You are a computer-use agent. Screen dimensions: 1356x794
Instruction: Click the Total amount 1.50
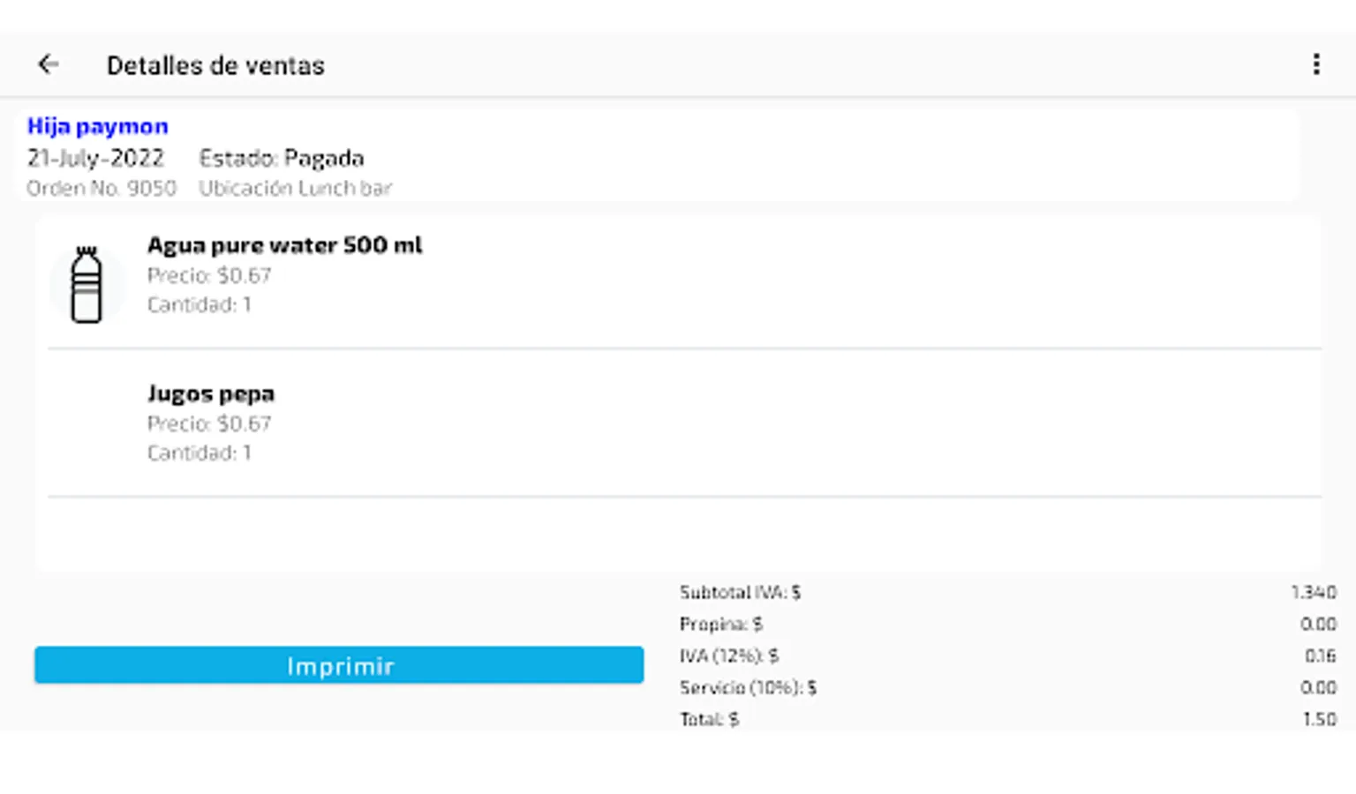[x=1319, y=719]
